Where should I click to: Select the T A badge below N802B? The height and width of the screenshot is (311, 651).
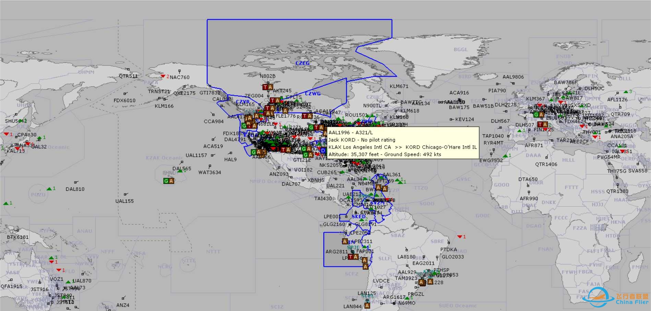[x=268, y=87]
